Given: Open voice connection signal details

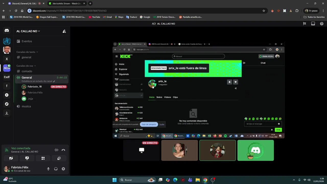Looking at the screenshot, I should (7, 150).
